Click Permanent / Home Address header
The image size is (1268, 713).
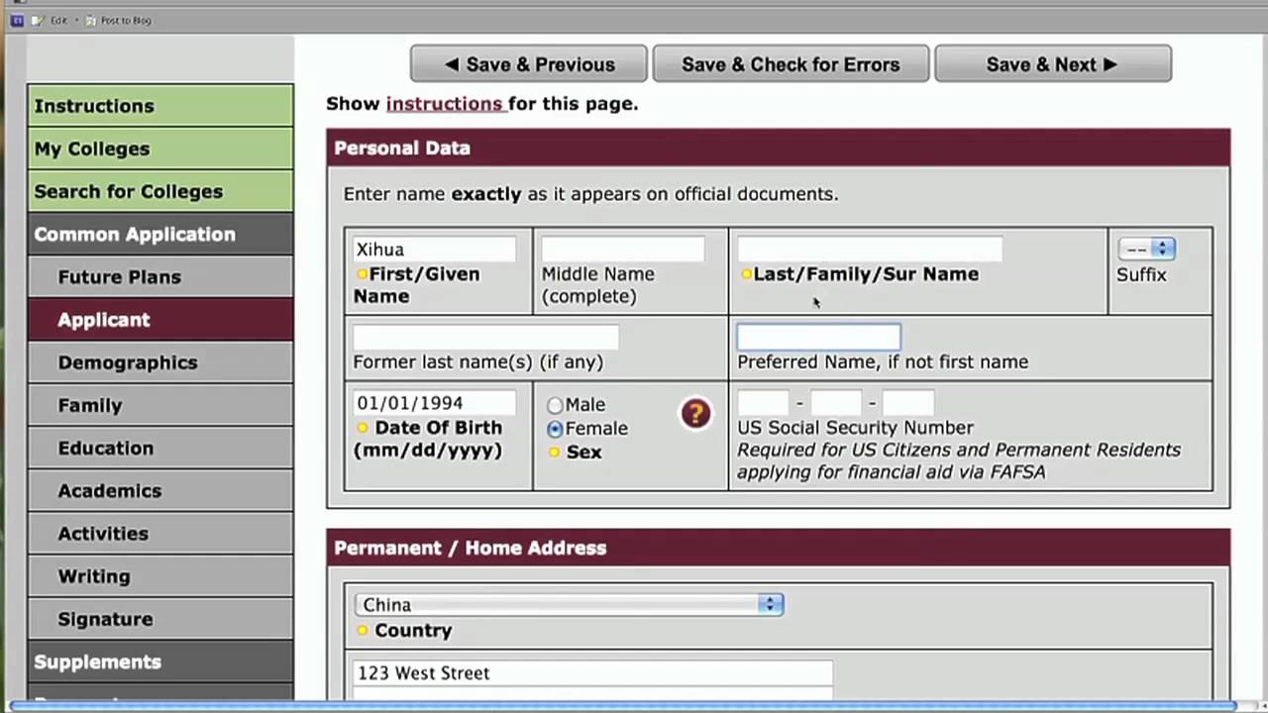coord(779,548)
